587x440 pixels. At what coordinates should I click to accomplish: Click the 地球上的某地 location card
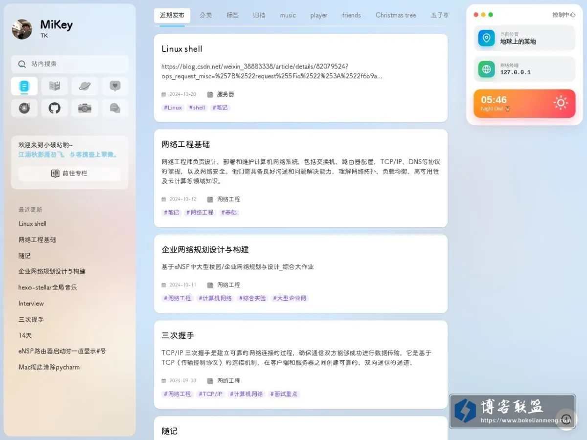click(524, 38)
